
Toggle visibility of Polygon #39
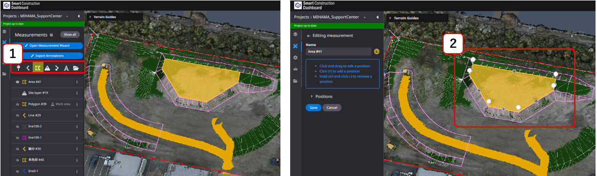[x=17, y=104]
